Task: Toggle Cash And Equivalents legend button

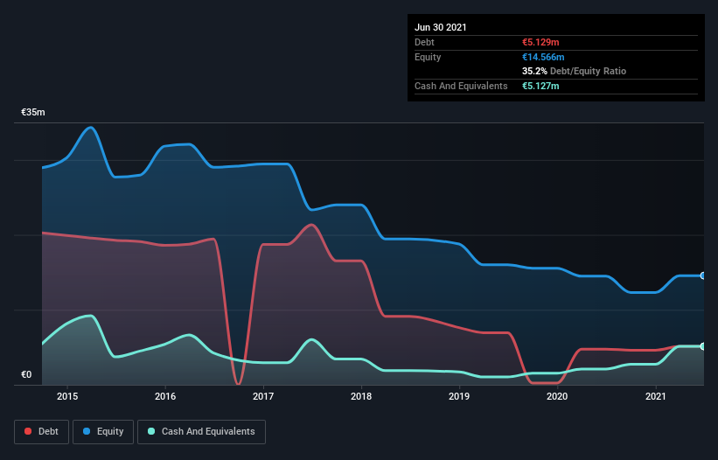Action: (x=201, y=432)
